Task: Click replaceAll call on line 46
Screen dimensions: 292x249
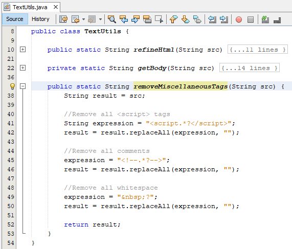Action: [150, 169]
